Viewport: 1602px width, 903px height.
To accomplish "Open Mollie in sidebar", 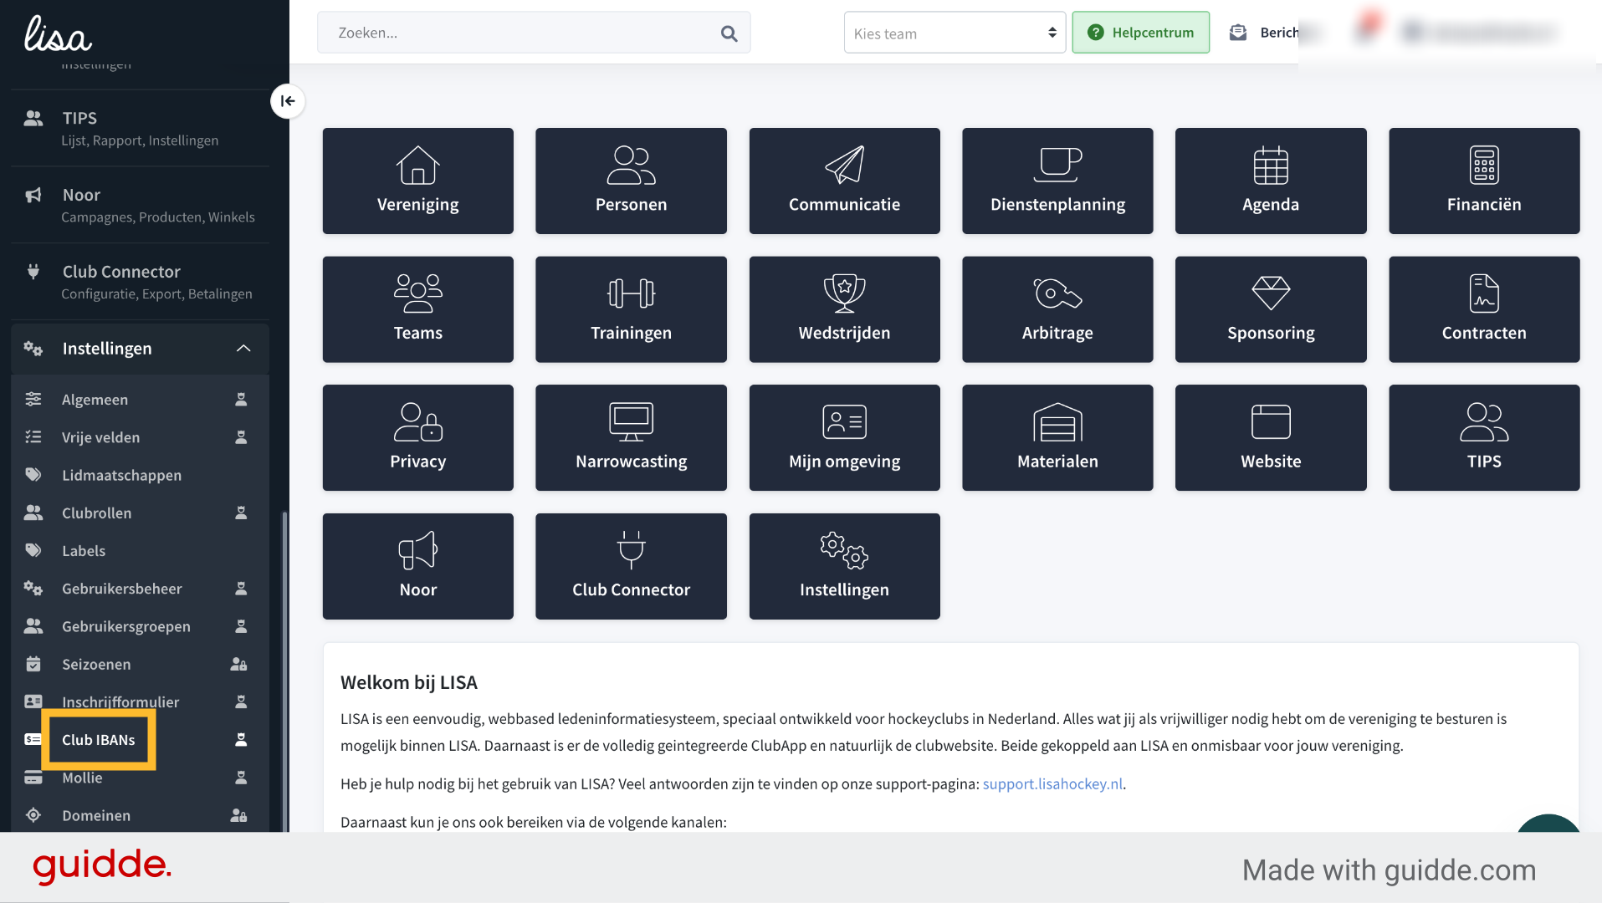I will 141,778.
